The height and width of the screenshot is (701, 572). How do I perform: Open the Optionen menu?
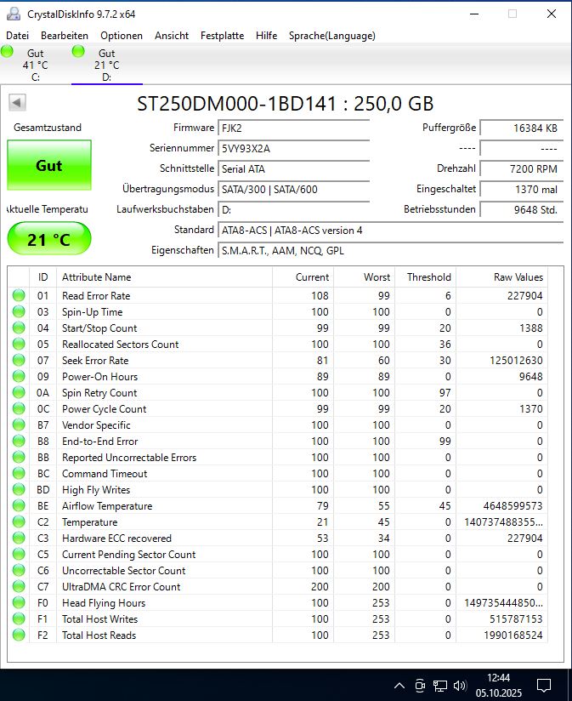point(121,36)
